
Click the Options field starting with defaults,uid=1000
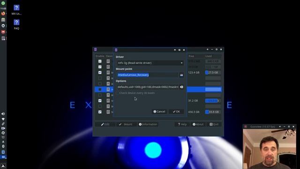point(147,87)
